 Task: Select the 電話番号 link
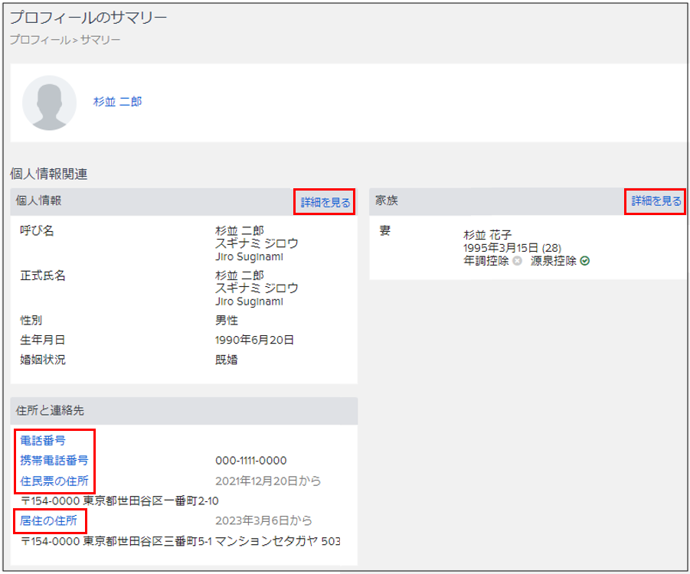pyautogui.click(x=43, y=440)
